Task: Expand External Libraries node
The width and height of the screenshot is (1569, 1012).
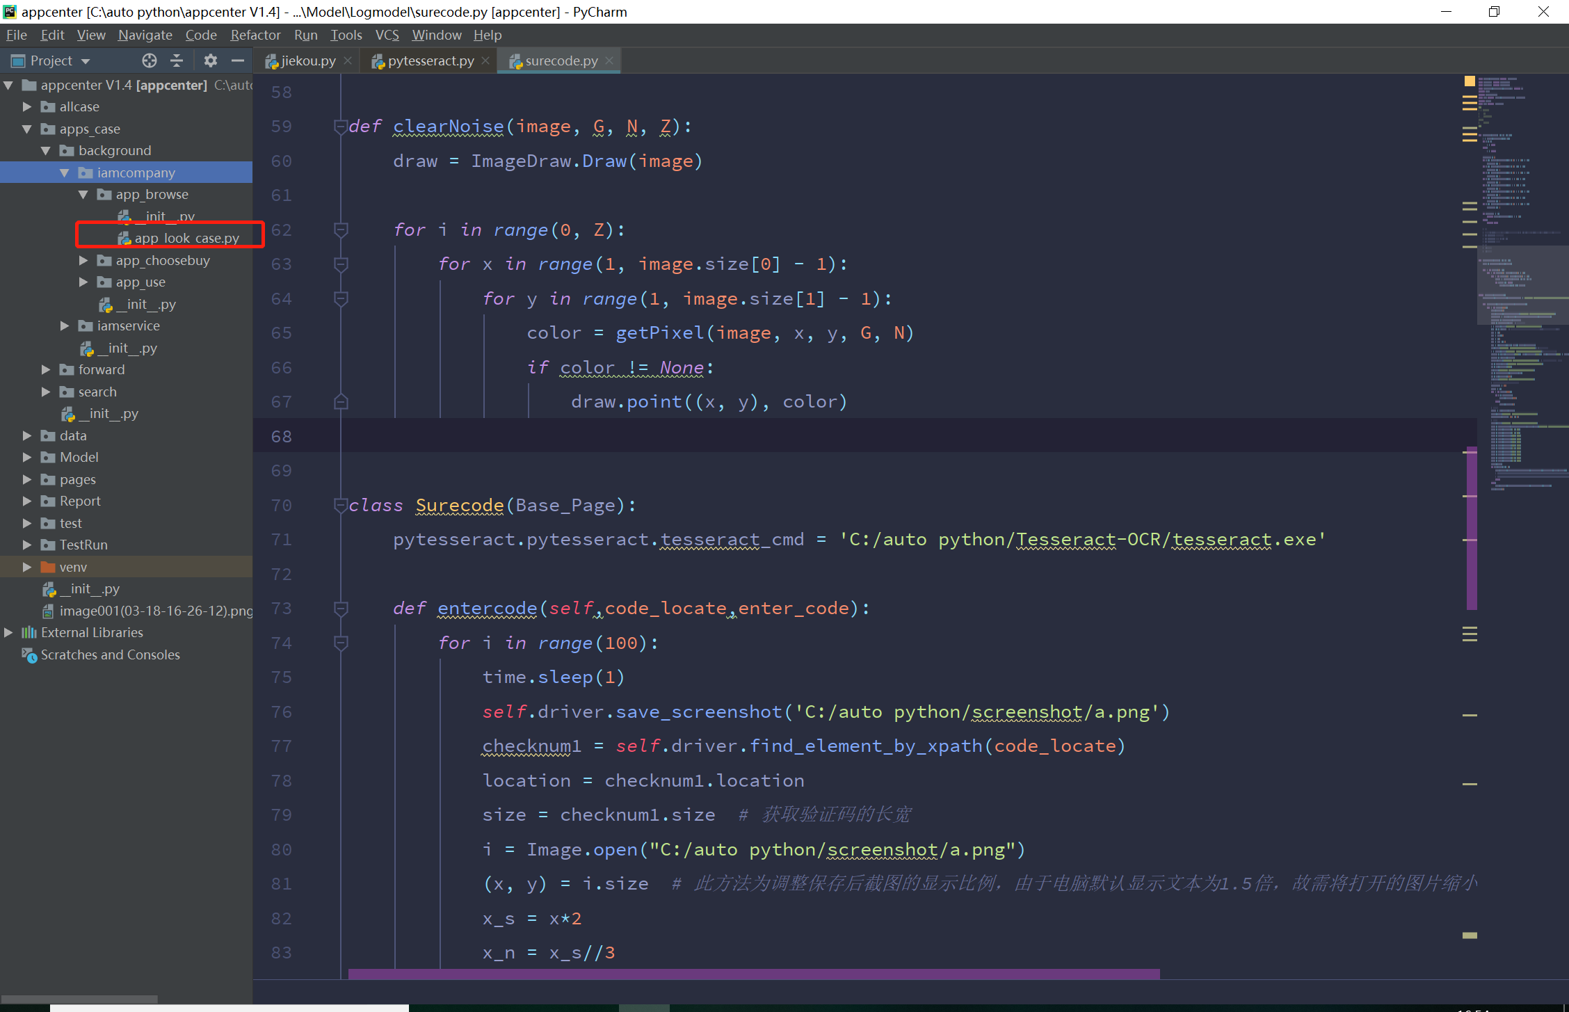Action: [8, 632]
